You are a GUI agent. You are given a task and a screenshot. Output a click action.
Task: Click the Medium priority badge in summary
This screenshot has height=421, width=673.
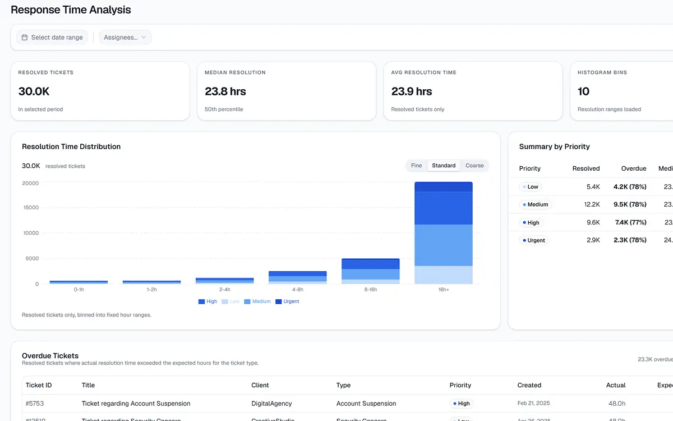click(535, 204)
